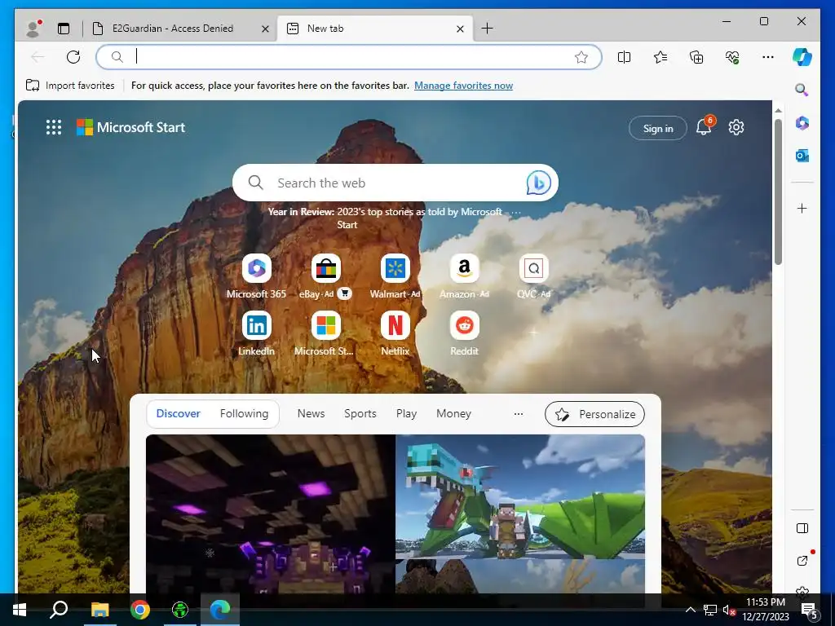This screenshot has width=835, height=626.
Task: Open Collections toolbar icon
Action: click(x=696, y=57)
